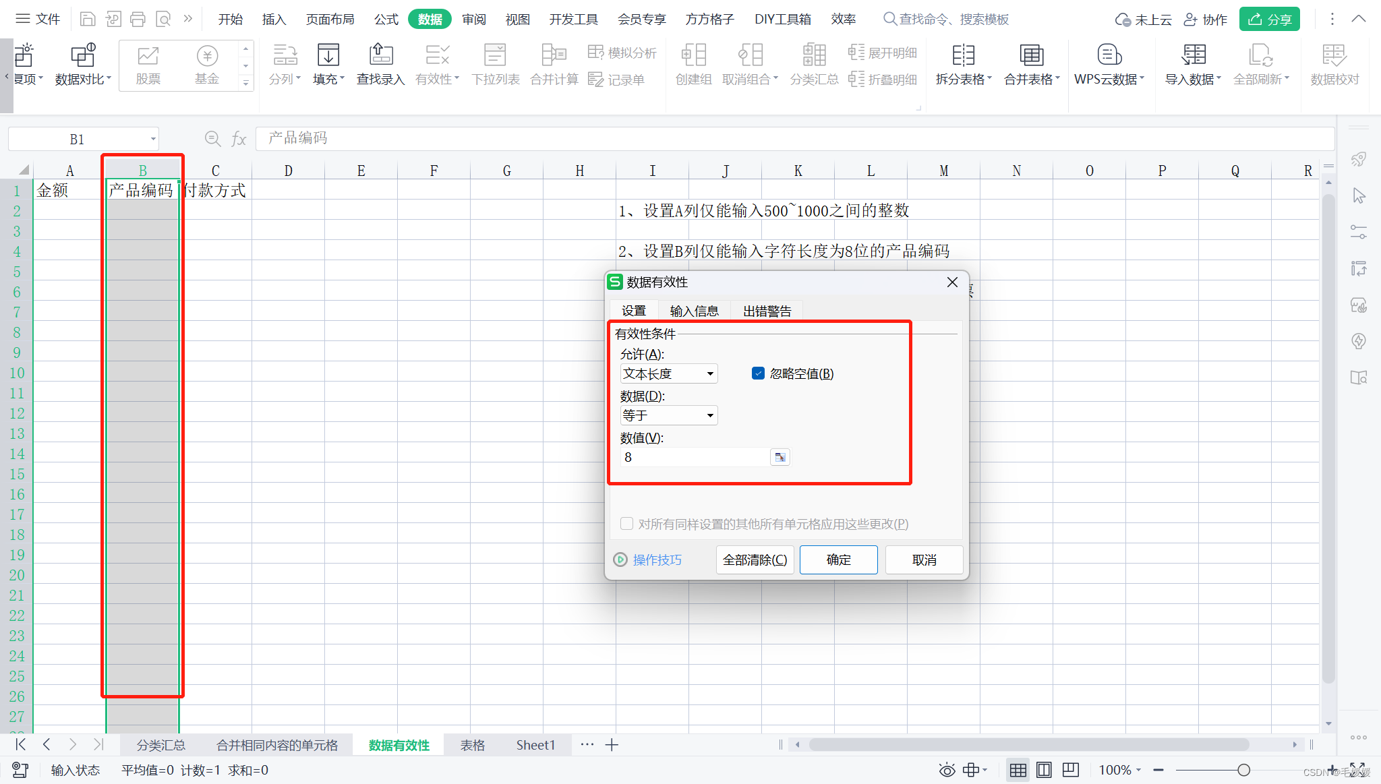Click the 查找录入 lookup entry icon

tap(380, 56)
